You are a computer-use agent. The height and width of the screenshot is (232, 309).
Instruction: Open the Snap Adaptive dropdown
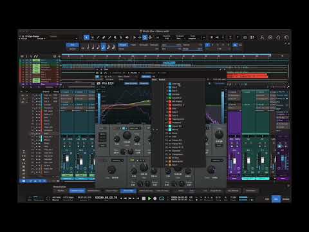tap(192, 37)
